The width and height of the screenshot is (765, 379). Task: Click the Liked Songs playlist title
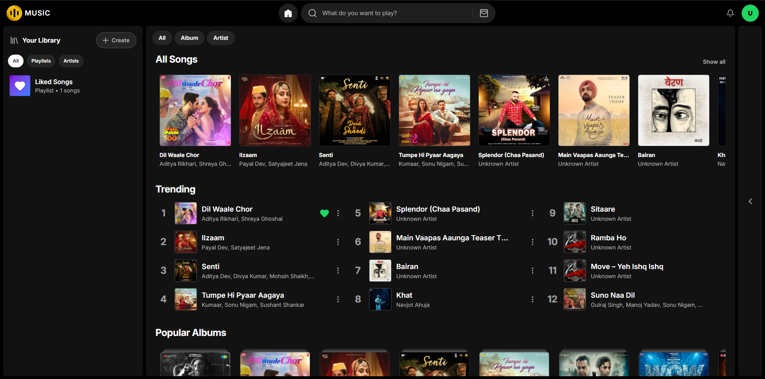54,82
